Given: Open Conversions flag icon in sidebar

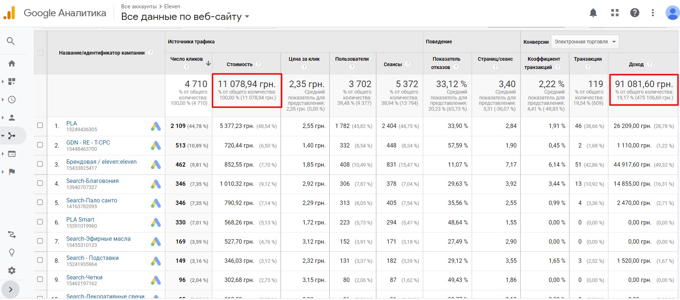Looking at the screenshot, I should [x=12, y=172].
